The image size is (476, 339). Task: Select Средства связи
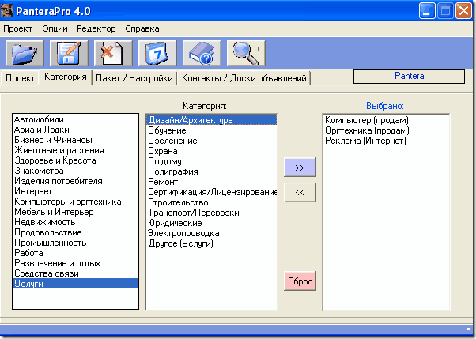[75, 273]
